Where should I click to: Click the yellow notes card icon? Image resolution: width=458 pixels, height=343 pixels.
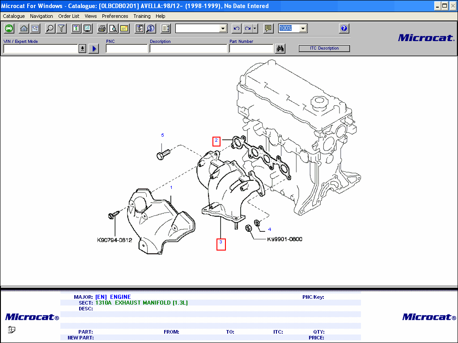[x=124, y=28]
